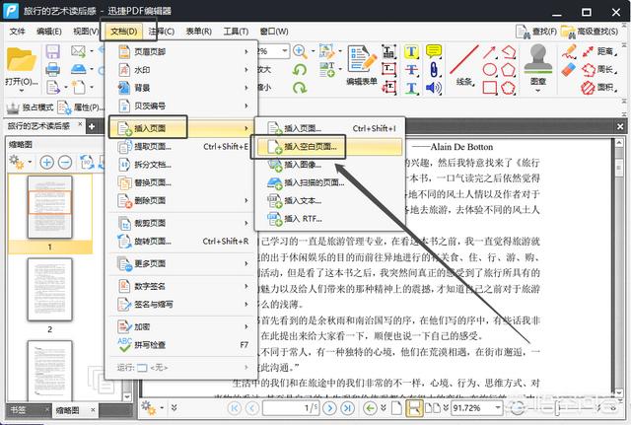Open the Window(W) menu
This screenshot has height=425, width=631.
click(x=274, y=32)
